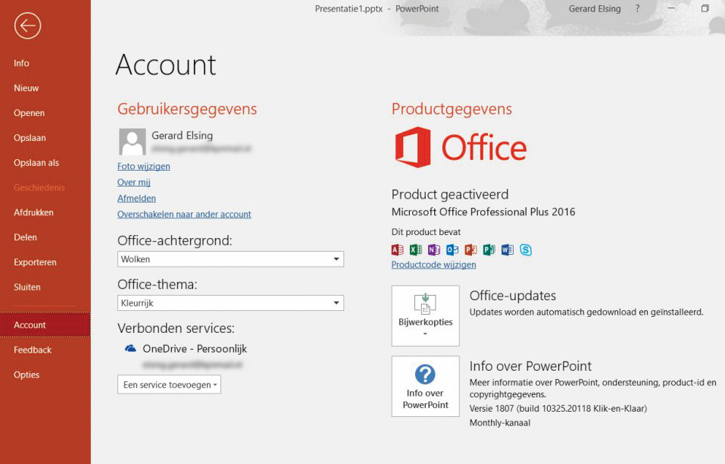Open Opties in the left menu
The width and height of the screenshot is (725, 464).
click(x=27, y=375)
